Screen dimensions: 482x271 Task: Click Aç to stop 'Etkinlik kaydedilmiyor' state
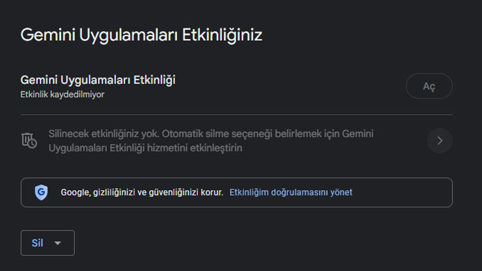429,86
